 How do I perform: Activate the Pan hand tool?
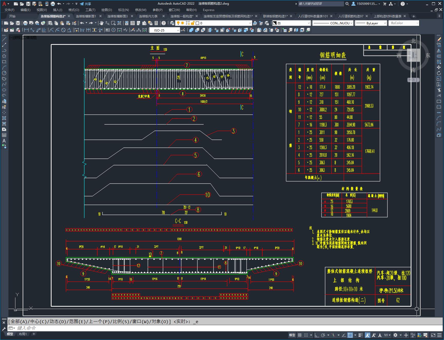click(x=102, y=23)
